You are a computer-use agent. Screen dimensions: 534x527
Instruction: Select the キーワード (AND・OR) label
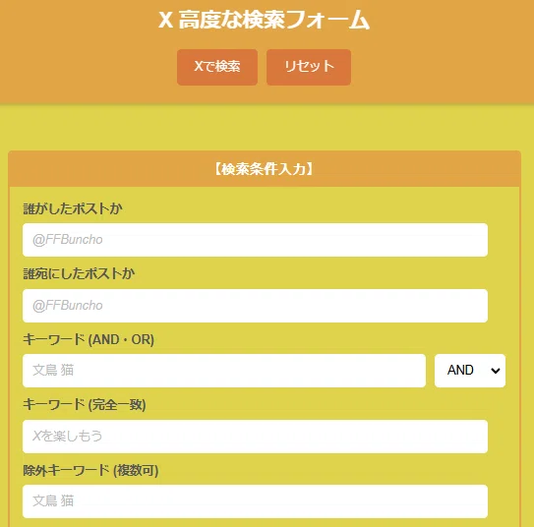point(89,339)
